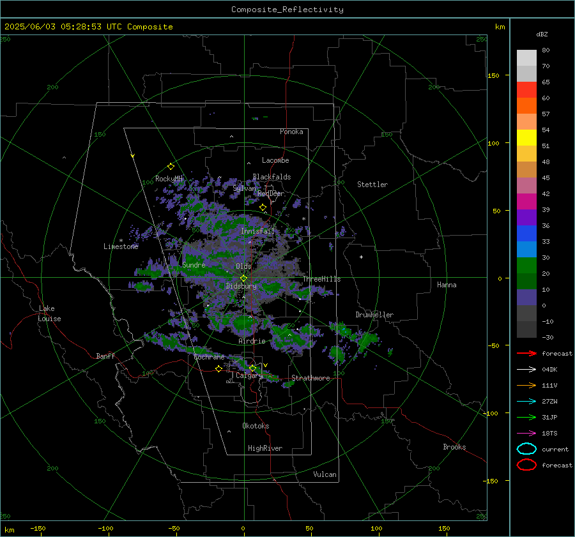Image resolution: width=575 pixels, height=537 pixels.
Task: Pick the purple-gray swatch between 10 and 0 dBZ
Action: (x=526, y=297)
